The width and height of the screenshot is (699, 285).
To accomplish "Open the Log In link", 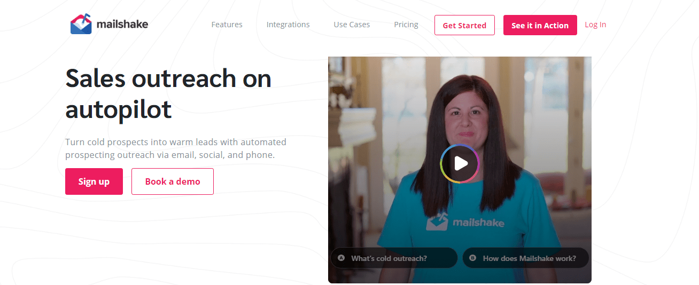I will pyautogui.click(x=595, y=25).
